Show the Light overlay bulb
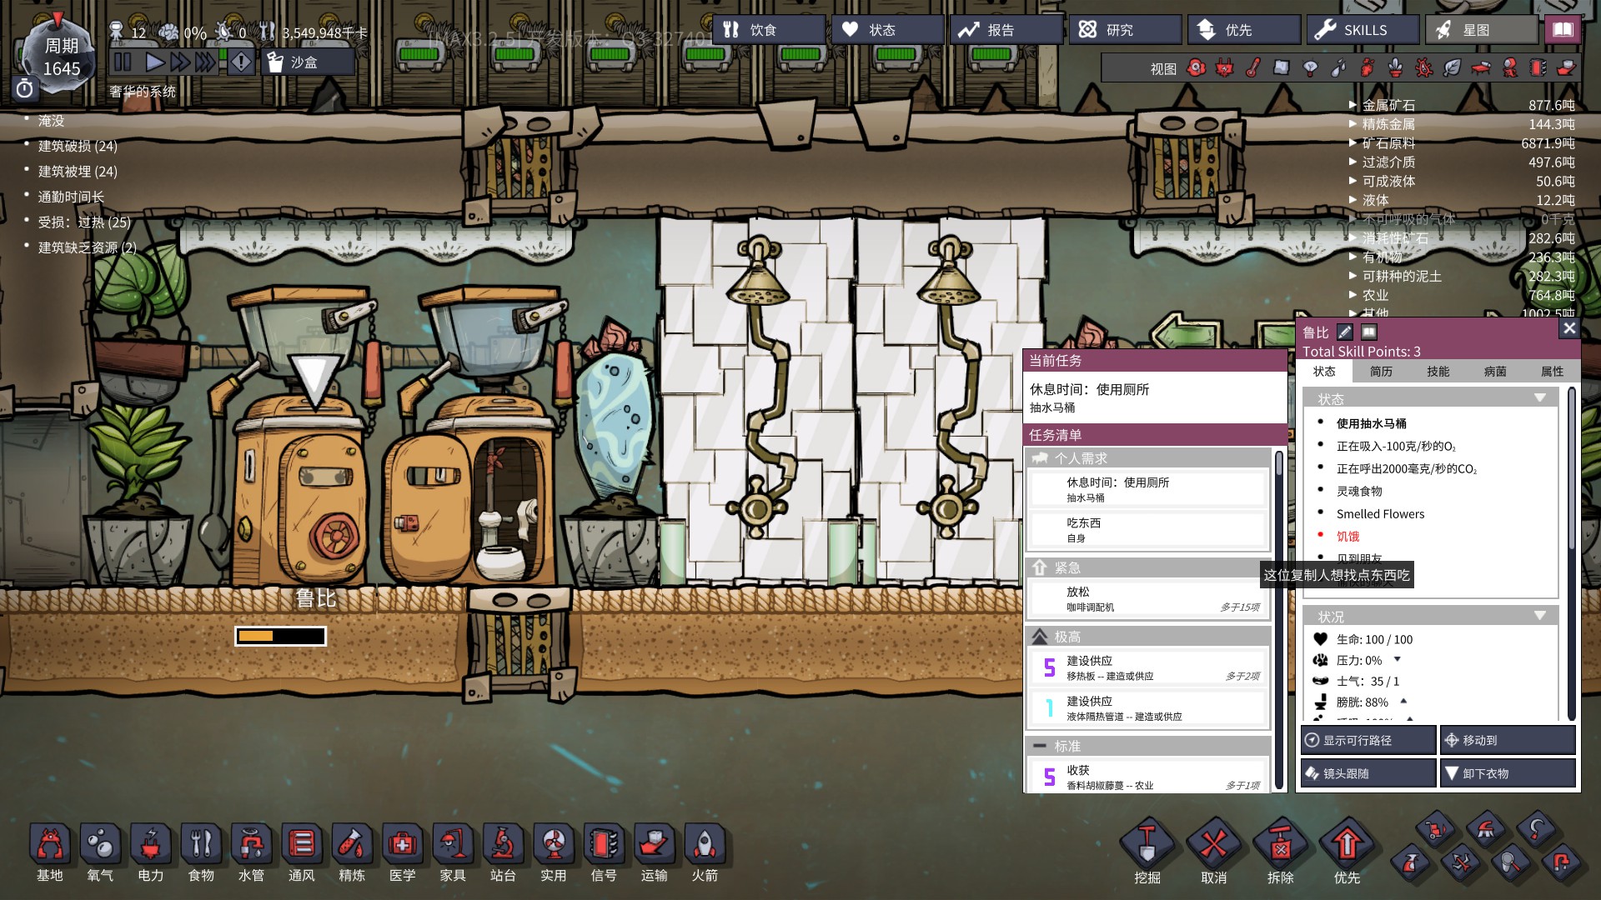This screenshot has height=900, width=1601. point(1310,68)
